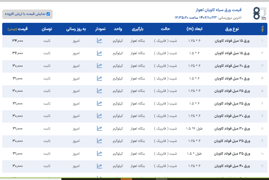The height and width of the screenshot is (180, 269).
Task: Click the نوع ورق column header
Action: [232, 29]
